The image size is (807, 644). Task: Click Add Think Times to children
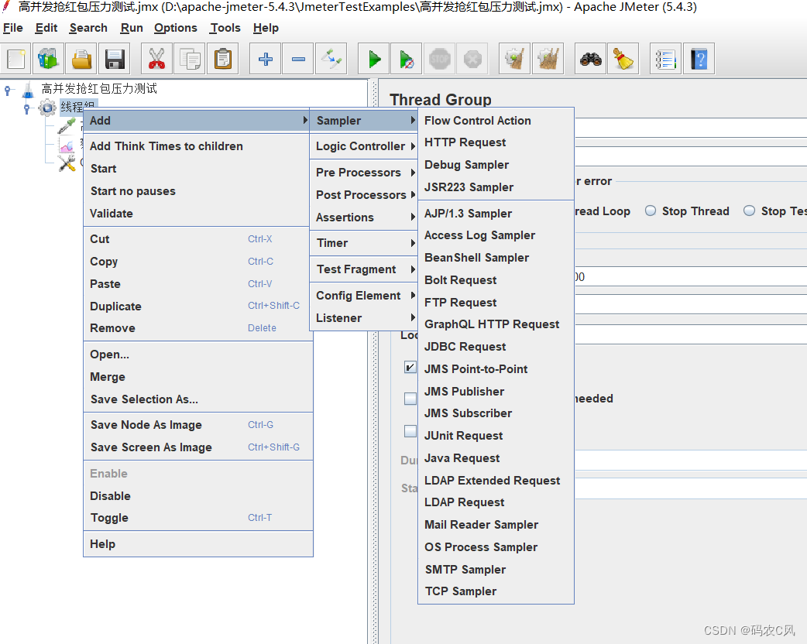(x=197, y=146)
